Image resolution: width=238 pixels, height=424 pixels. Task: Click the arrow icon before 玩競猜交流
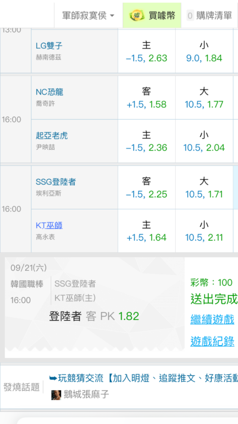coord(53,378)
